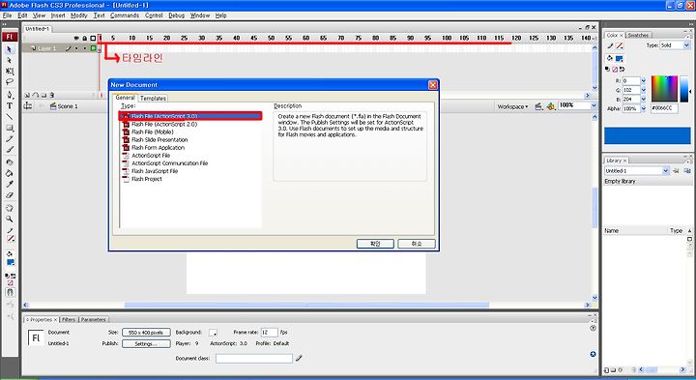Select the Eyedropper tool
The width and height of the screenshot is (696, 380).
pos(10,185)
